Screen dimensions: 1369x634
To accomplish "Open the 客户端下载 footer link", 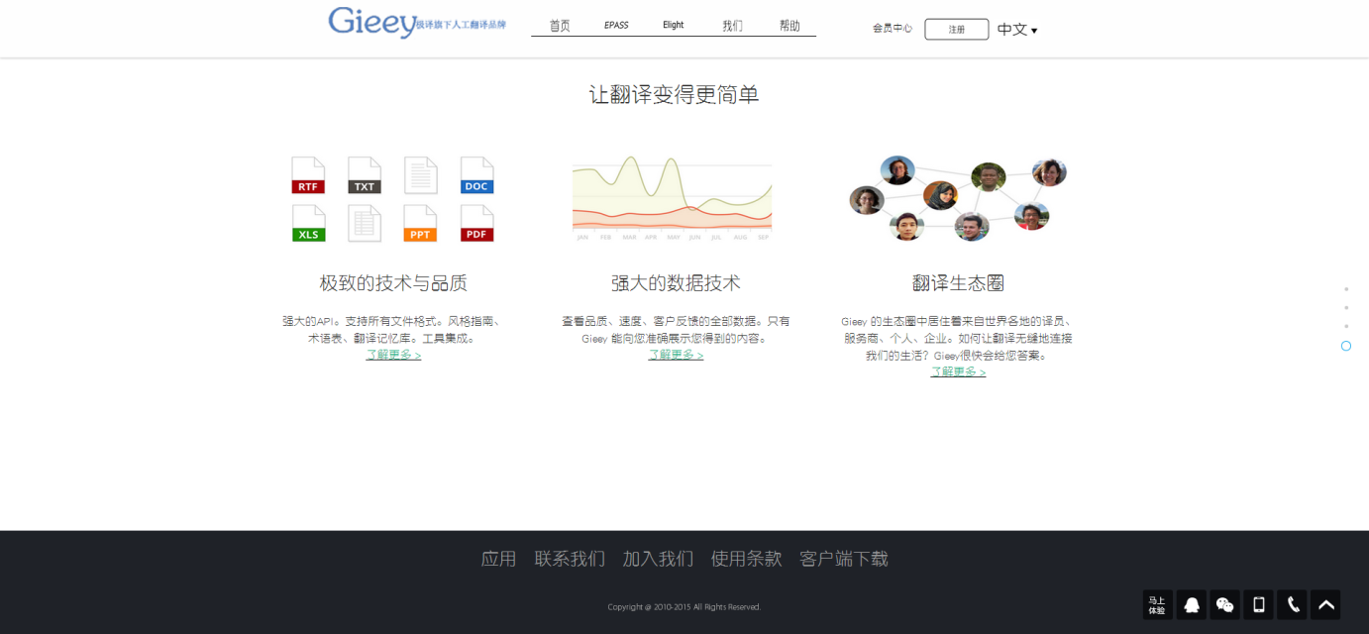I will click(844, 559).
